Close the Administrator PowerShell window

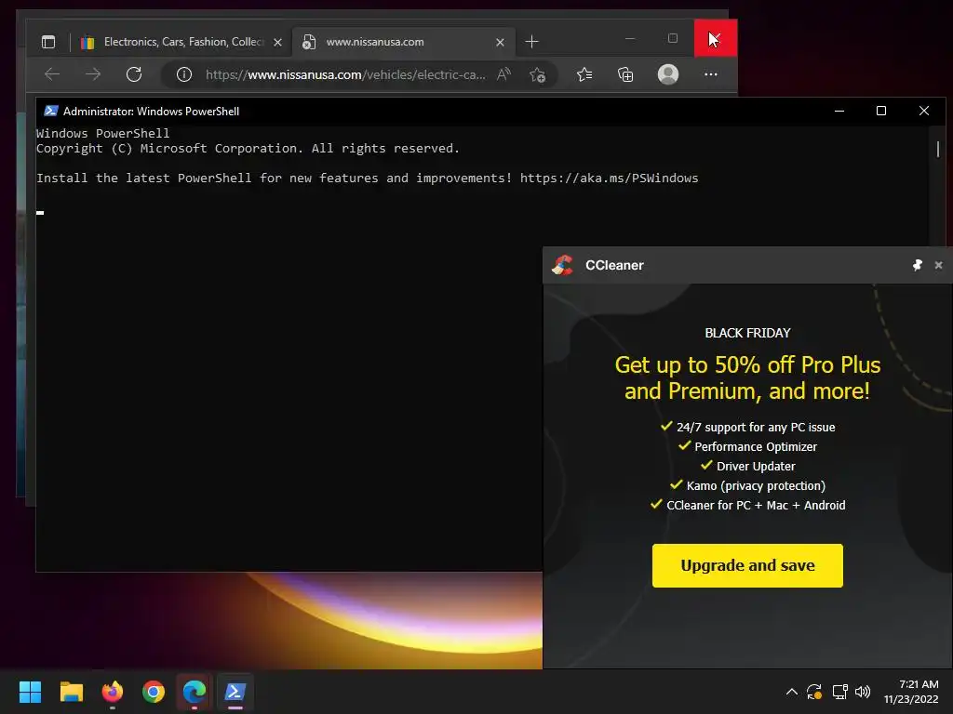(x=924, y=112)
